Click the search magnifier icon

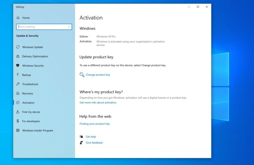point(69,27)
